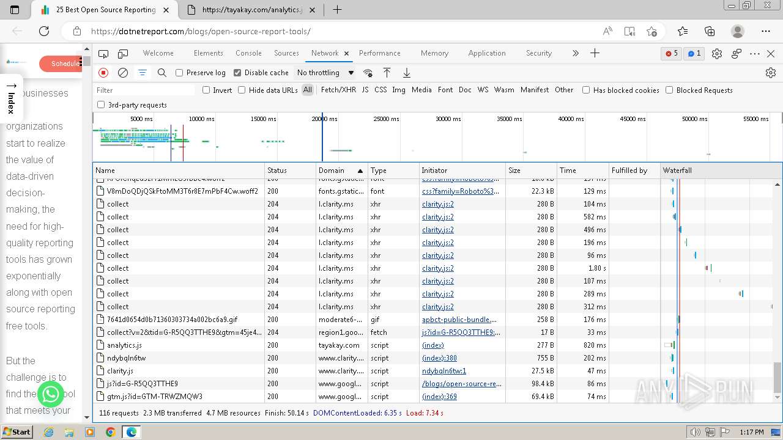Open DevTools settings gear at top

717,54
